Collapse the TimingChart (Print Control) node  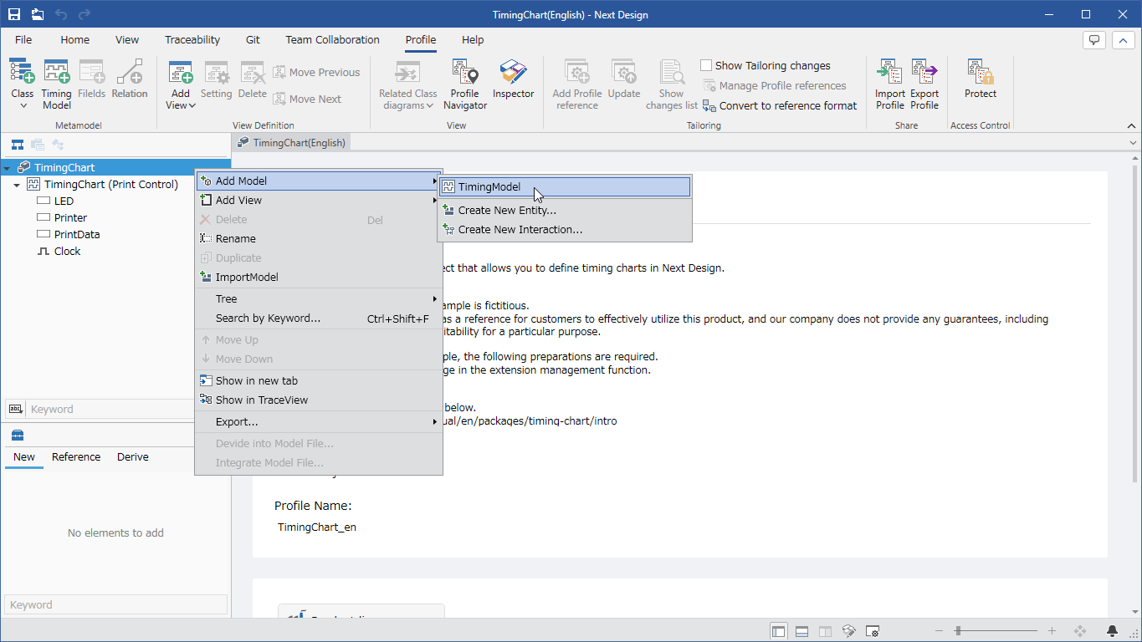(17, 185)
